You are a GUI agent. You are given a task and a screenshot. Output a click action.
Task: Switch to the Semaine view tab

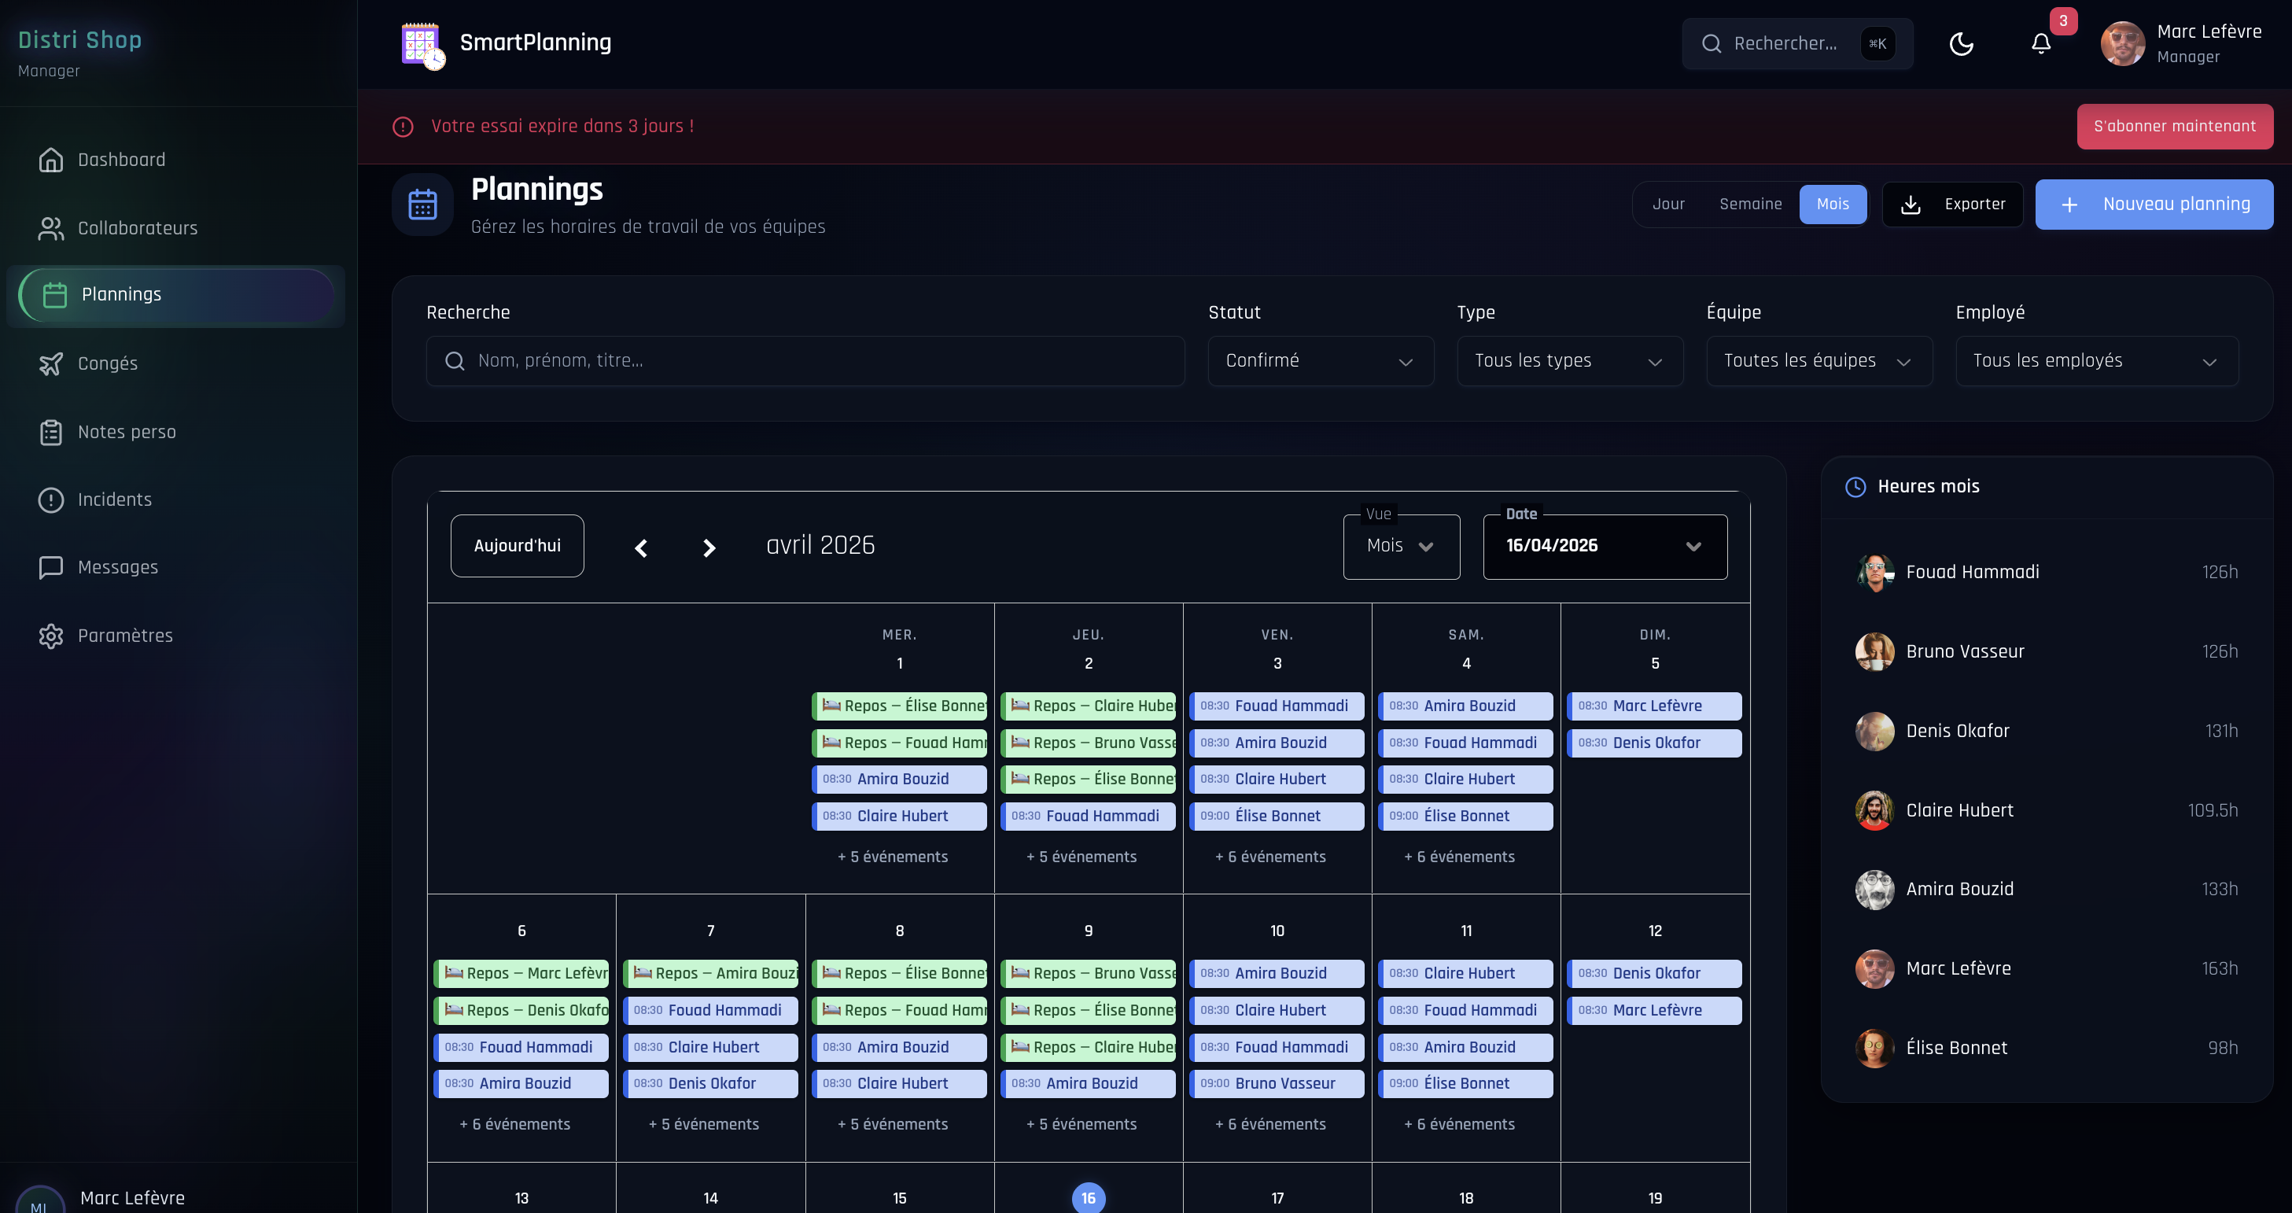[x=1750, y=205]
